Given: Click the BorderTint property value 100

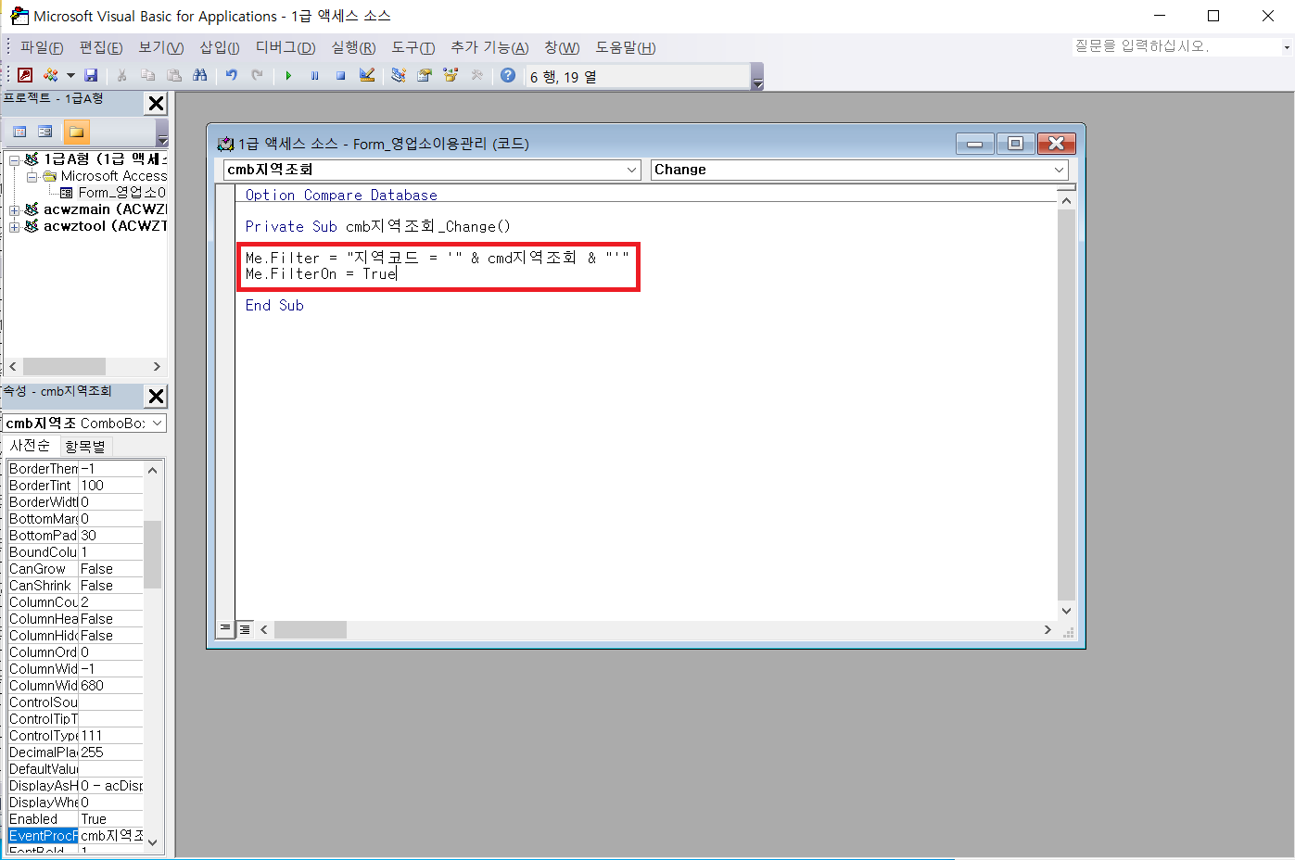Looking at the screenshot, I should coord(110,486).
